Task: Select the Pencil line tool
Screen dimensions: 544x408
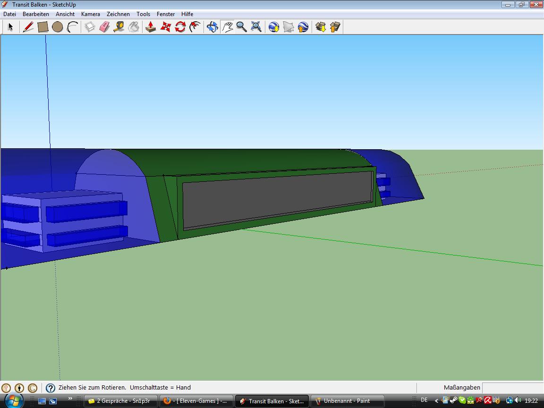Action: pyautogui.click(x=28, y=27)
